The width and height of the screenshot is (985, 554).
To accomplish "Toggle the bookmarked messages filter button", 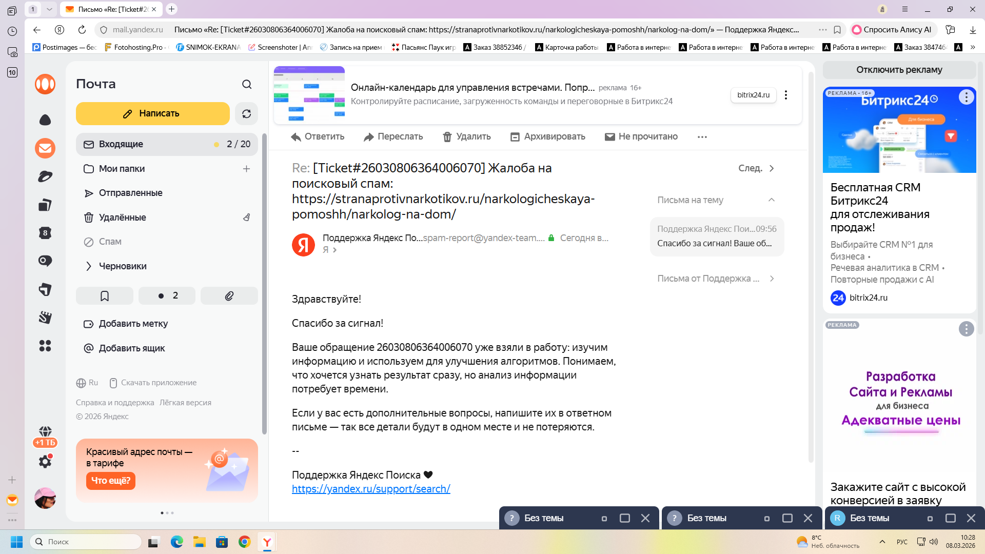I will tap(105, 296).
